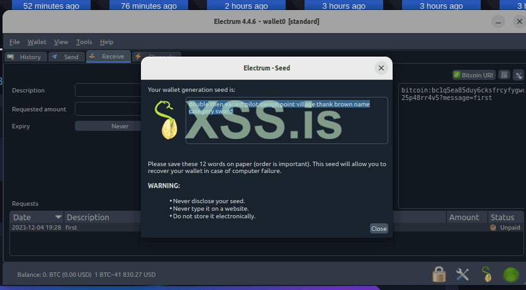Click the balance text in status bar

tap(87, 274)
